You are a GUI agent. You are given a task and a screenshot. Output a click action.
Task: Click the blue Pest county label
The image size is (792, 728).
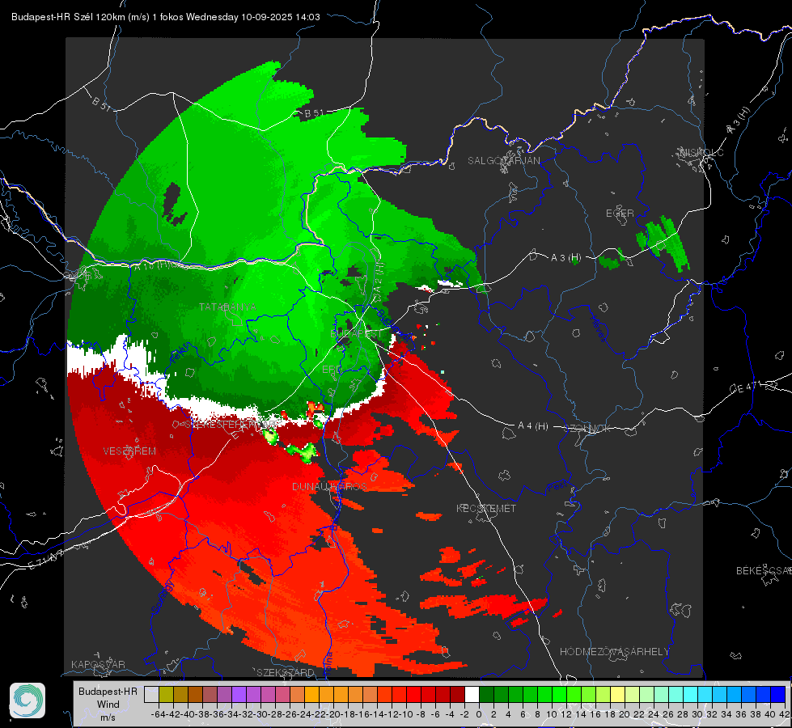pyautogui.click(x=557, y=486)
